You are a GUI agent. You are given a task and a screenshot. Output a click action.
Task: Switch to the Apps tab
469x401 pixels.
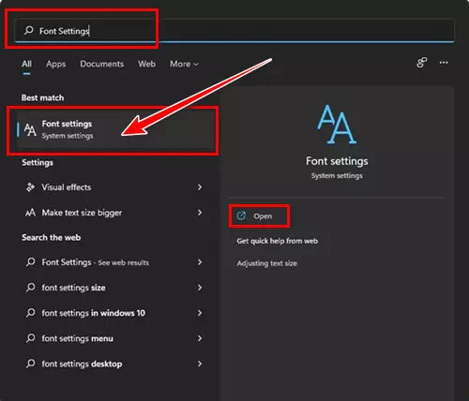click(56, 64)
